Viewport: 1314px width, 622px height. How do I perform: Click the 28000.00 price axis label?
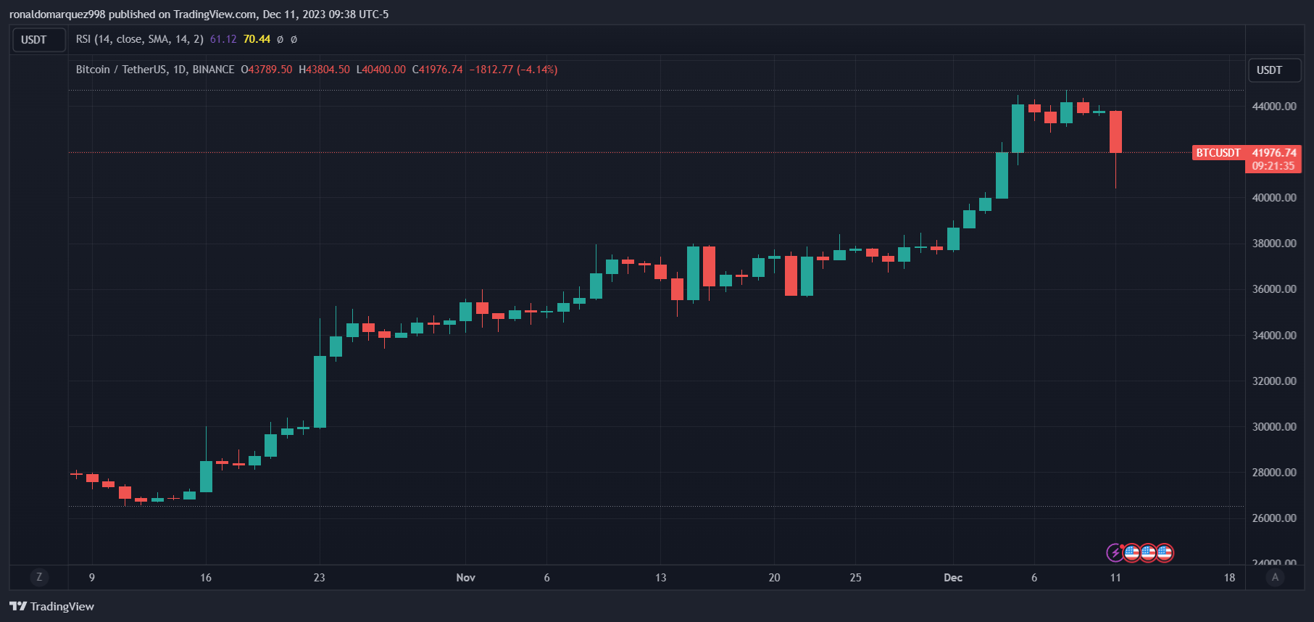click(x=1274, y=473)
